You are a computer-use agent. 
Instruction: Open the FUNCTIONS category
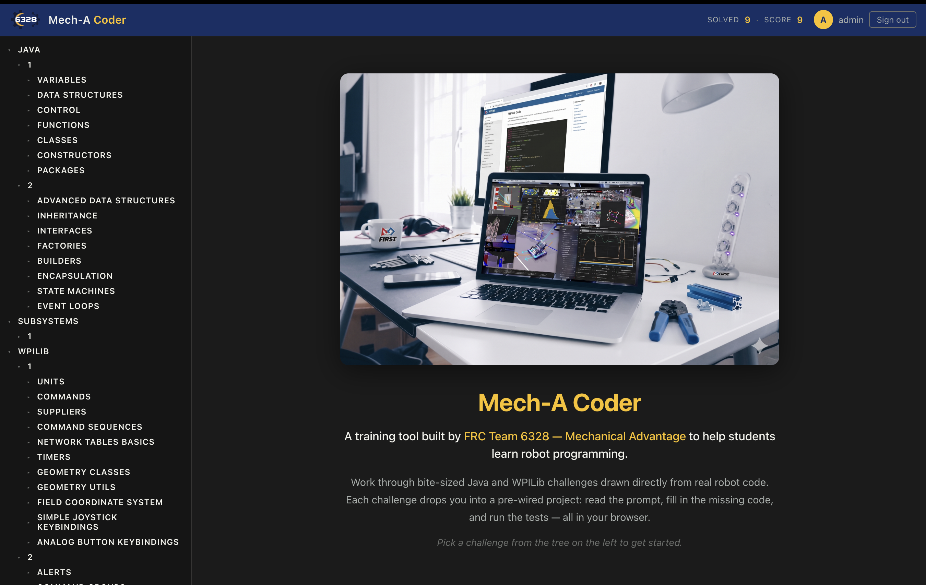coord(63,125)
